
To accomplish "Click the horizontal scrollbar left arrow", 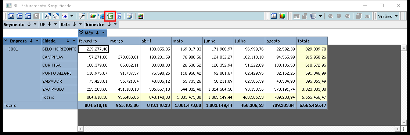I will tap(80, 129).
